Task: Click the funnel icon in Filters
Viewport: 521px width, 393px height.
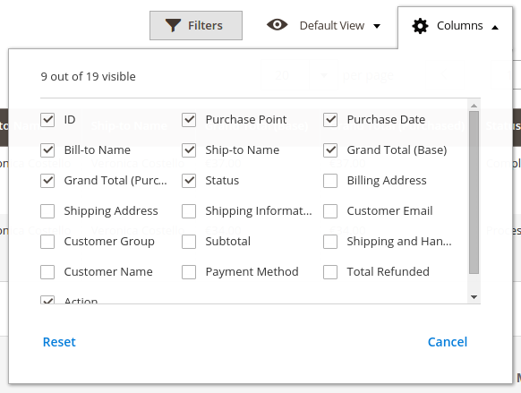Action: pos(173,26)
